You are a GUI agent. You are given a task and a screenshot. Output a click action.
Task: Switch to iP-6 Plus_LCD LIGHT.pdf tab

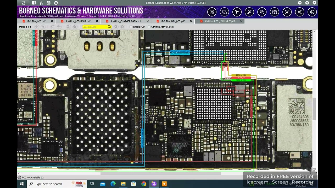(78, 21)
